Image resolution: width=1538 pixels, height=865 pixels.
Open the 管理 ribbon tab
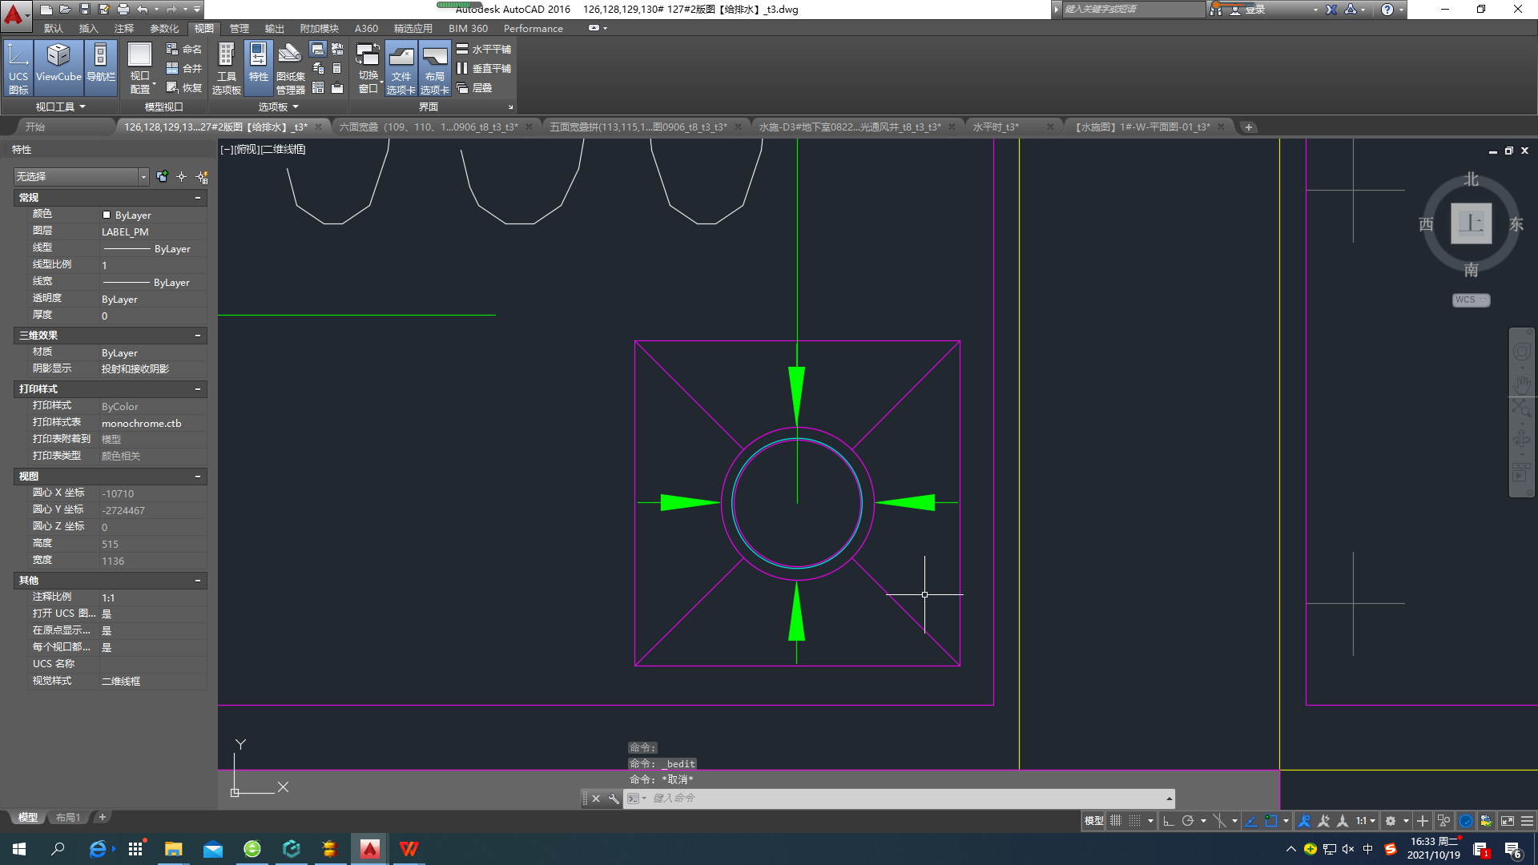pos(240,28)
